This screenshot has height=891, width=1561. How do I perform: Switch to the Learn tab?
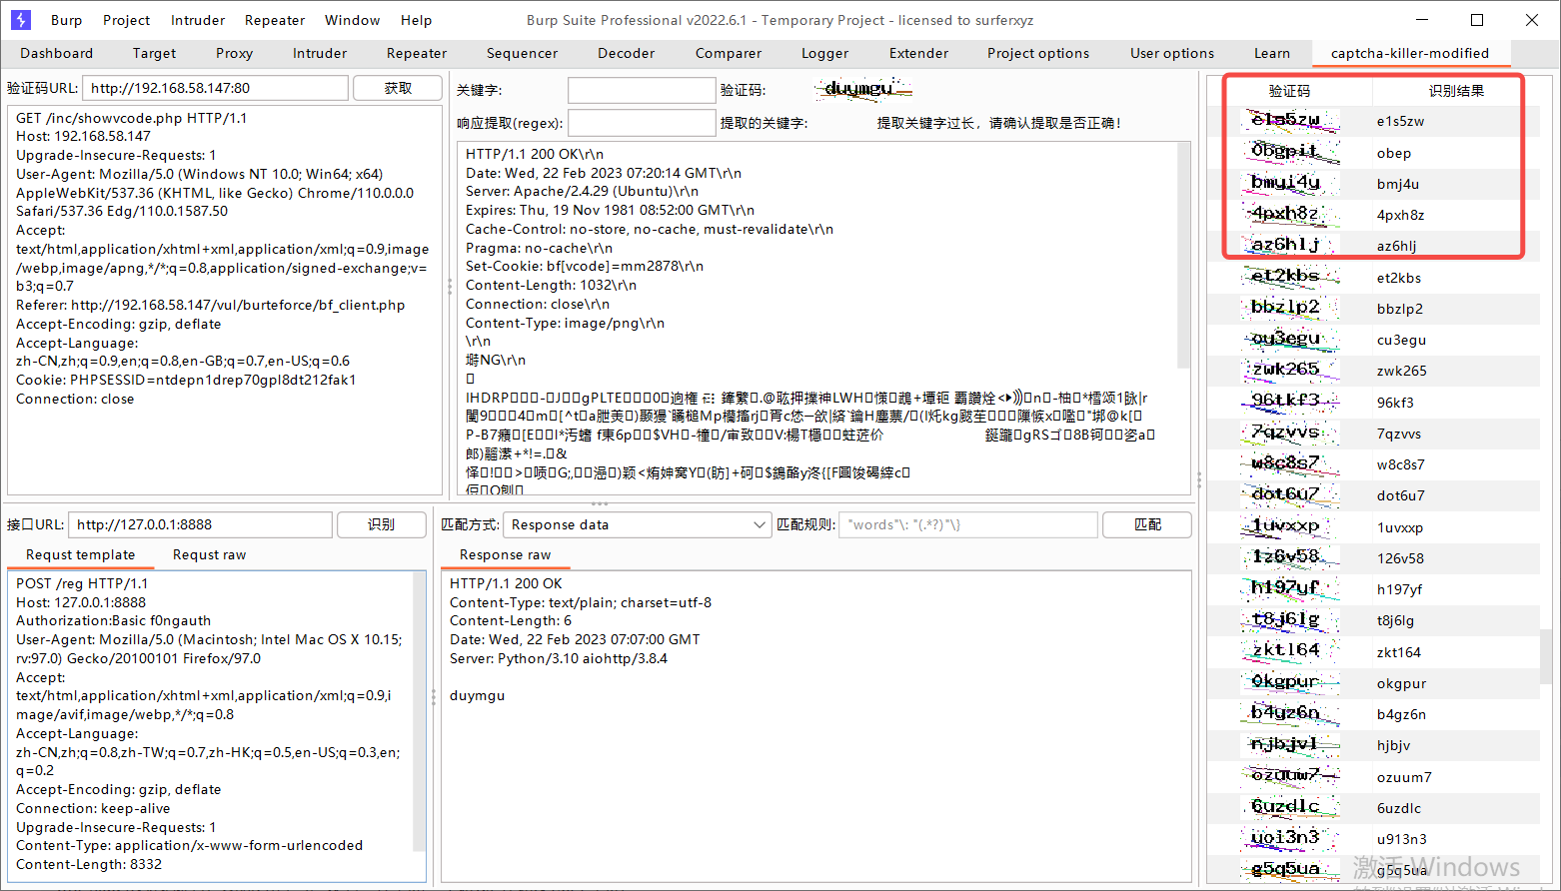1272,53
